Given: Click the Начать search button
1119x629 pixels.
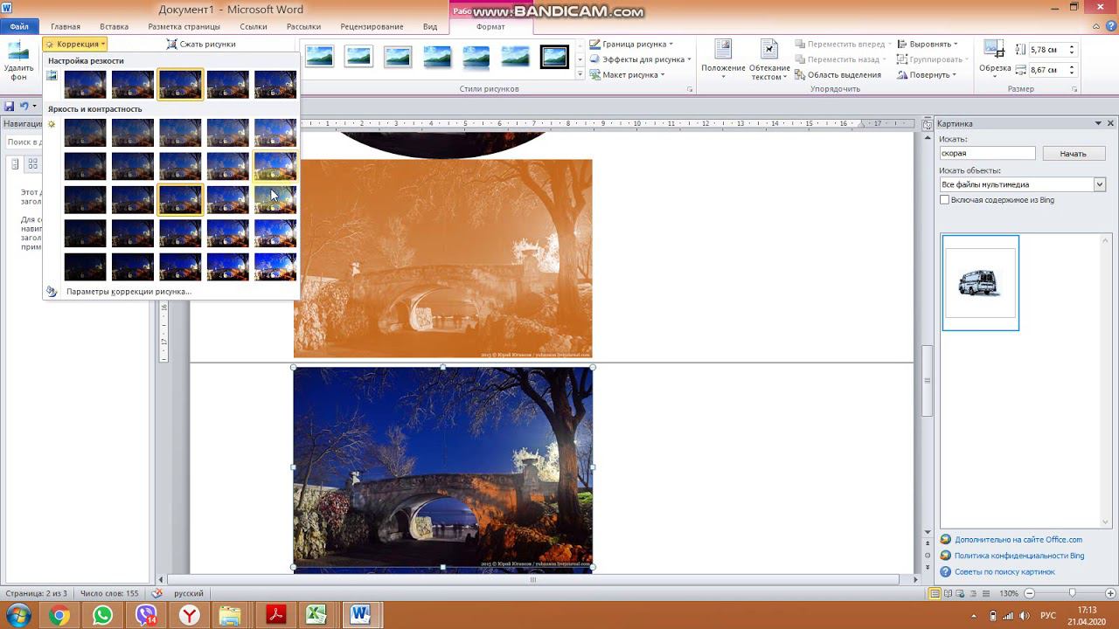Looking at the screenshot, I should (x=1073, y=153).
